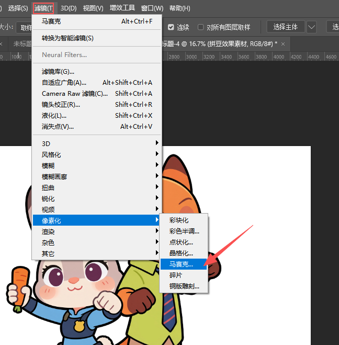The image size is (339, 345).
Task: Open Camera Raw 滤镜(C)...
Action: [97, 94]
